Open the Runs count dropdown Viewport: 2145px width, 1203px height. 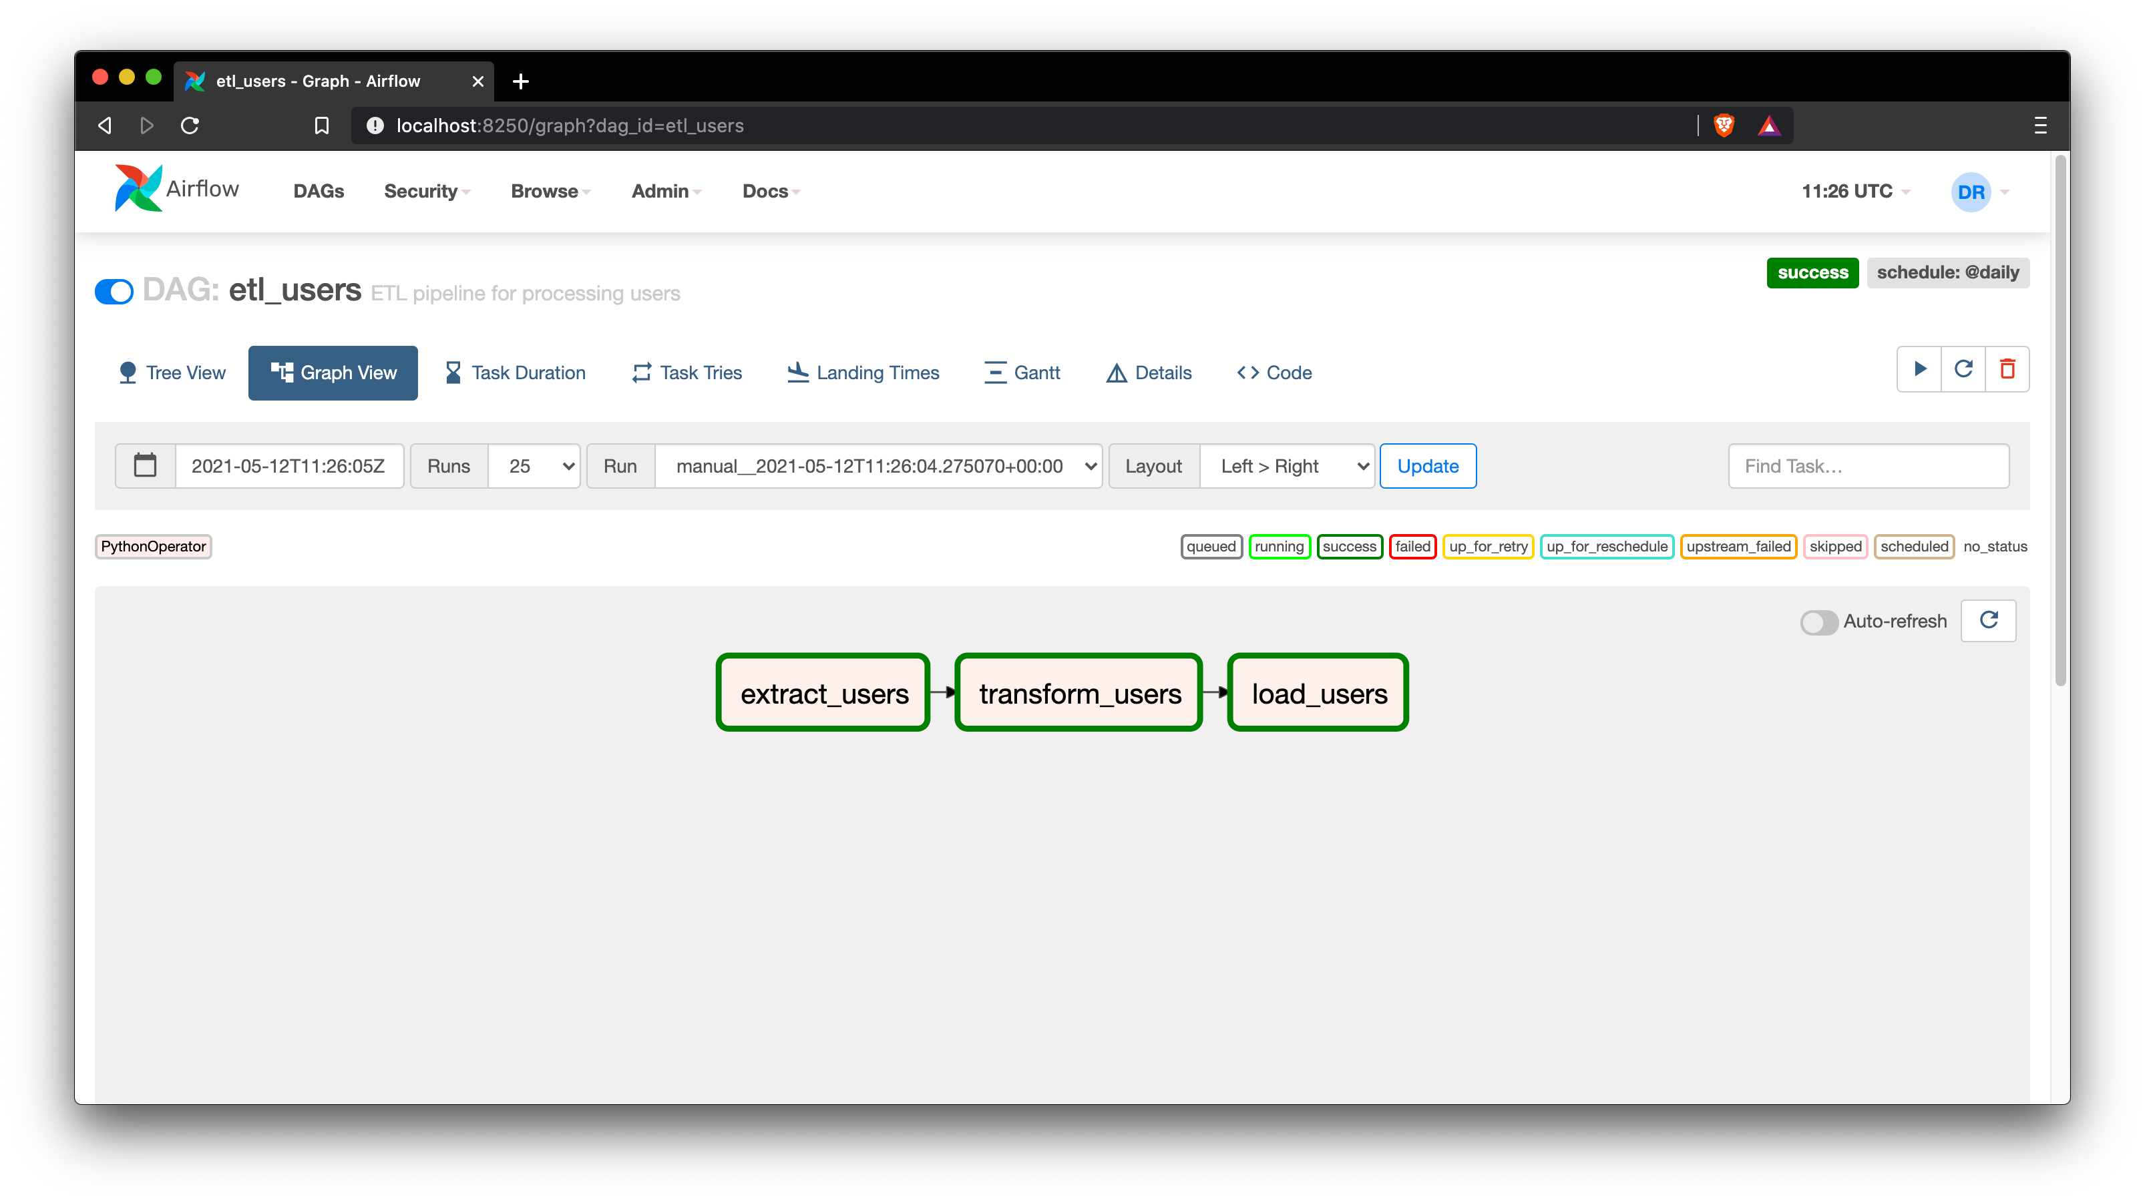(x=534, y=466)
